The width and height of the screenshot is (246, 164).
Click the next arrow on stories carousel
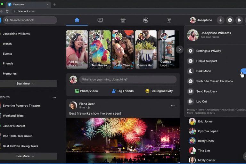180,49
